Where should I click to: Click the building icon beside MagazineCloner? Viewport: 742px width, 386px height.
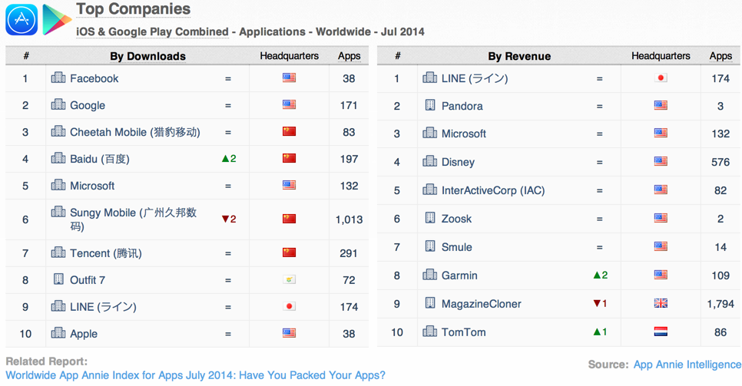click(429, 303)
